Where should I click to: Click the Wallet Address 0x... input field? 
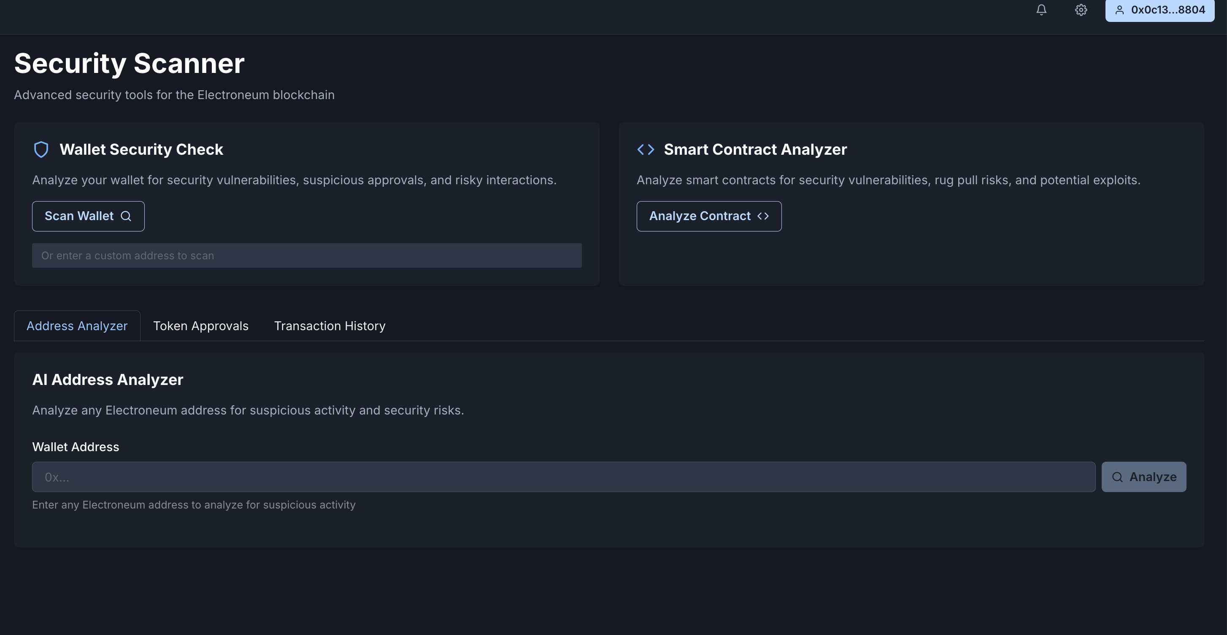(x=563, y=477)
